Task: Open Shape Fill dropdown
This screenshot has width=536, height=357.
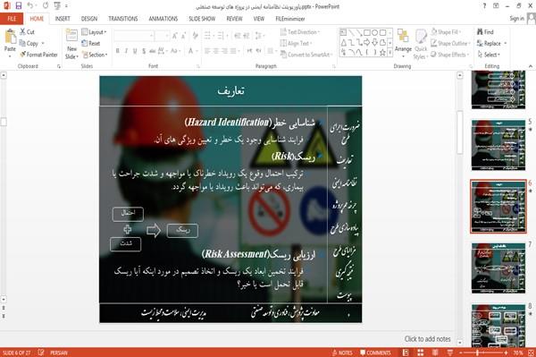Action: pyautogui.click(x=446, y=32)
